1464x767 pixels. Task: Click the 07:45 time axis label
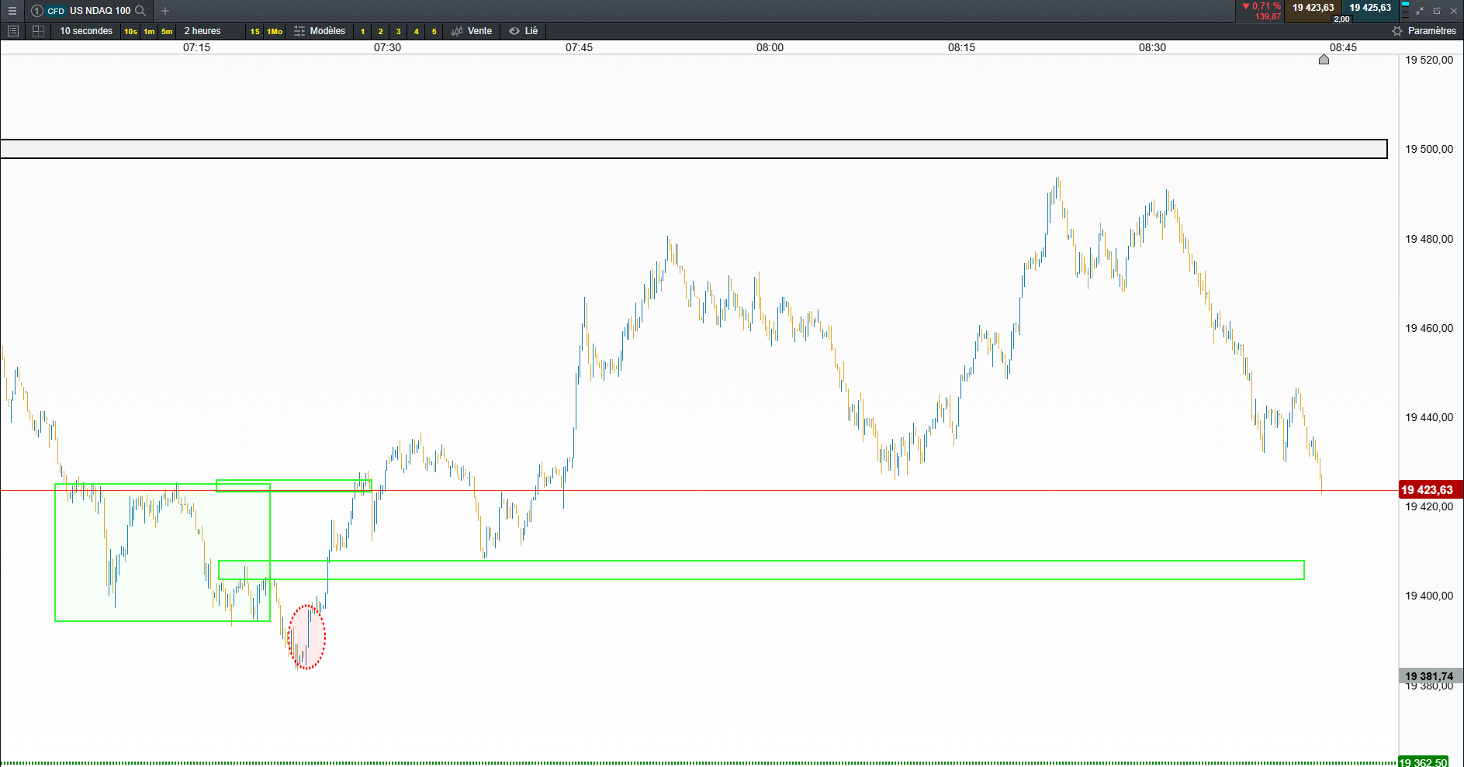coord(580,47)
